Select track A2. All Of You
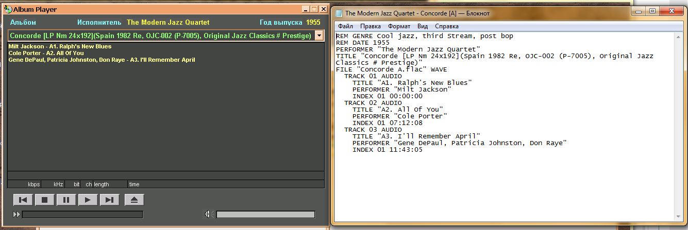688x230 pixels. (x=46, y=53)
